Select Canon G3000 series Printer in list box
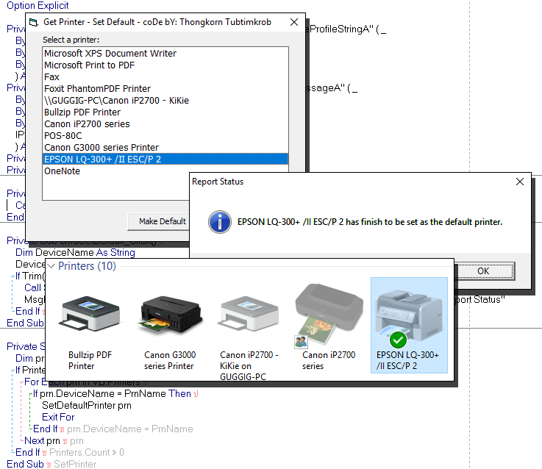The image size is (542, 469). (165, 148)
